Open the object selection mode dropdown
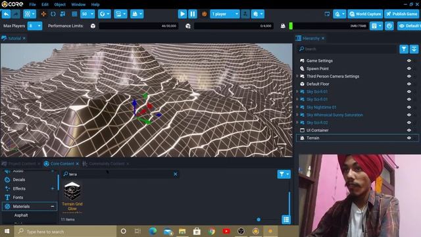 (x=30, y=14)
